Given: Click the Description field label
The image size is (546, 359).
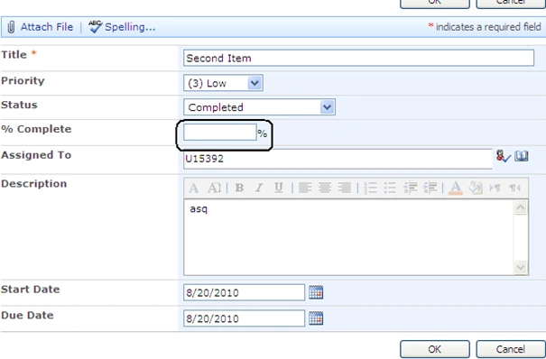Looking at the screenshot, I should [33, 183].
